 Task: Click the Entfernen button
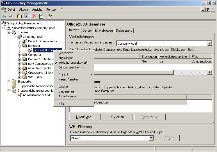(x=117, y=117)
